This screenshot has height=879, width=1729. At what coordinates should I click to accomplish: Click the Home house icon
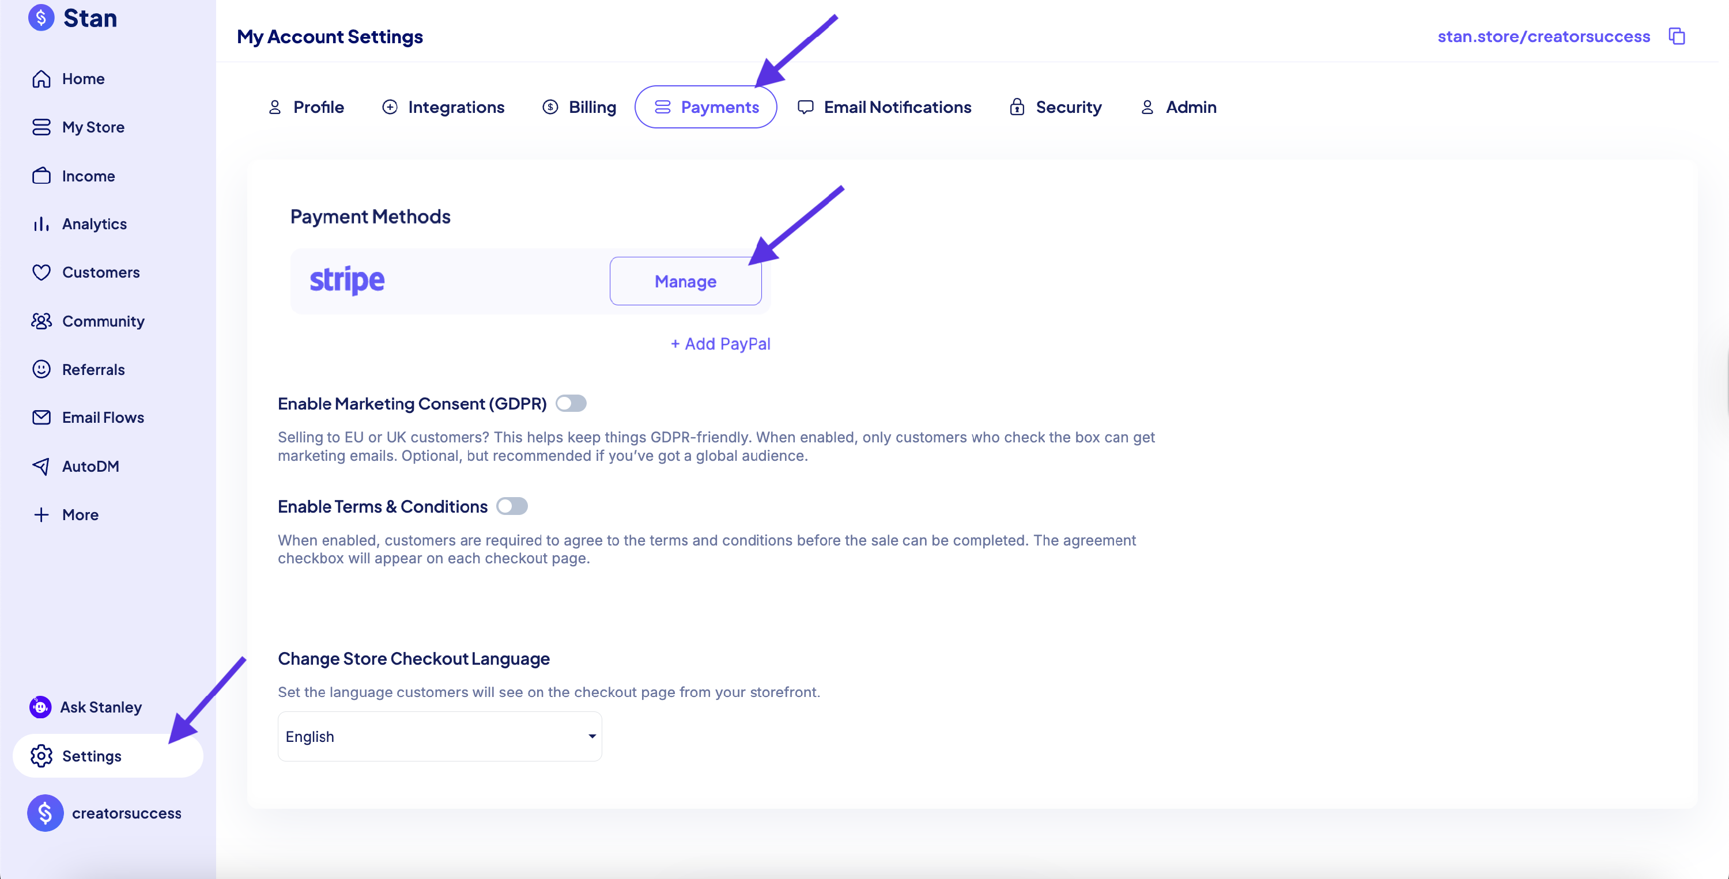(x=41, y=78)
